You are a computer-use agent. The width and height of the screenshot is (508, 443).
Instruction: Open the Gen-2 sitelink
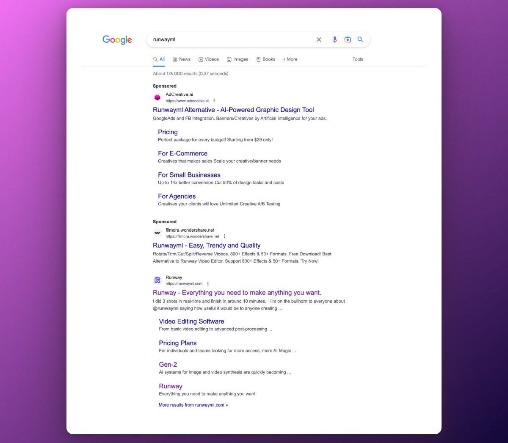click(x=168, y=365)
